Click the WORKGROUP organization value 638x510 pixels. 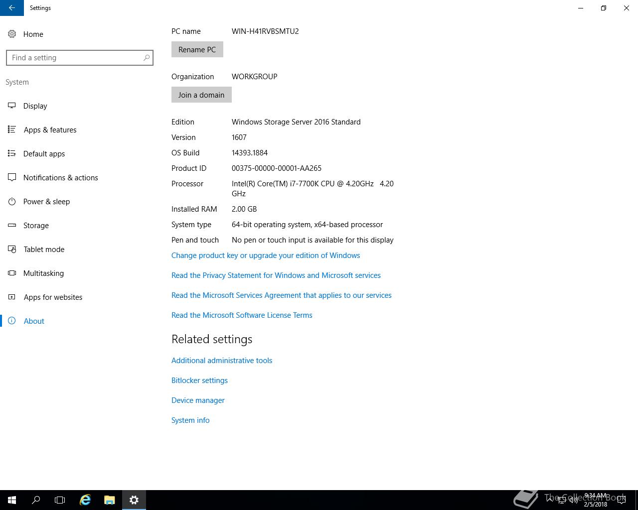pyautogui.click(x=254, y=77)
